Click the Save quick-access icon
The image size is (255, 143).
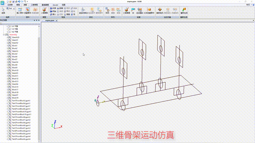[13, 2]
